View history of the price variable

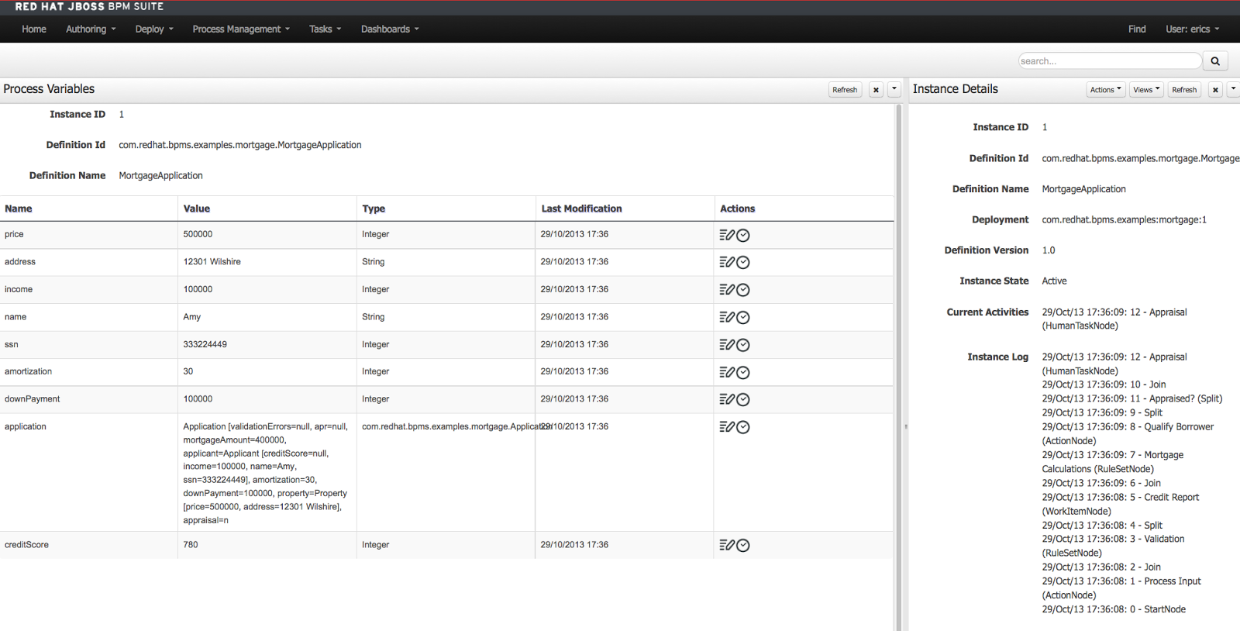pyautogui.click(x=743, y=235)
